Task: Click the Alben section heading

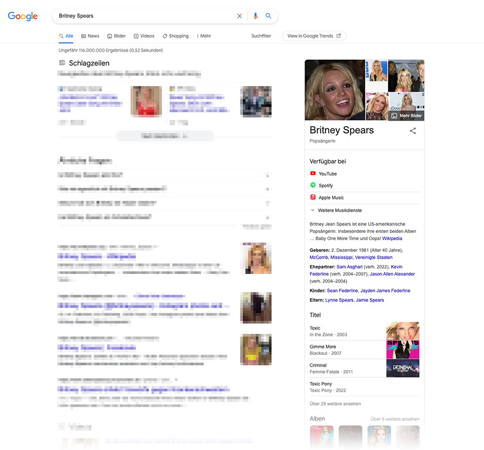Action: click(x=317, y=418)
